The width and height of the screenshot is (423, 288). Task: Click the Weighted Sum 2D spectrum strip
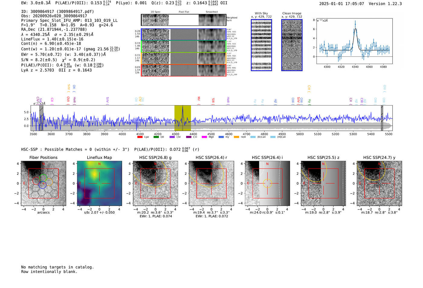(184, 20)
